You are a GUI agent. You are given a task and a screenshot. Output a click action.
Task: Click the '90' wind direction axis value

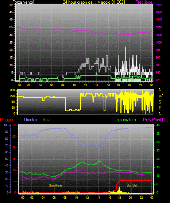(13, 108)
